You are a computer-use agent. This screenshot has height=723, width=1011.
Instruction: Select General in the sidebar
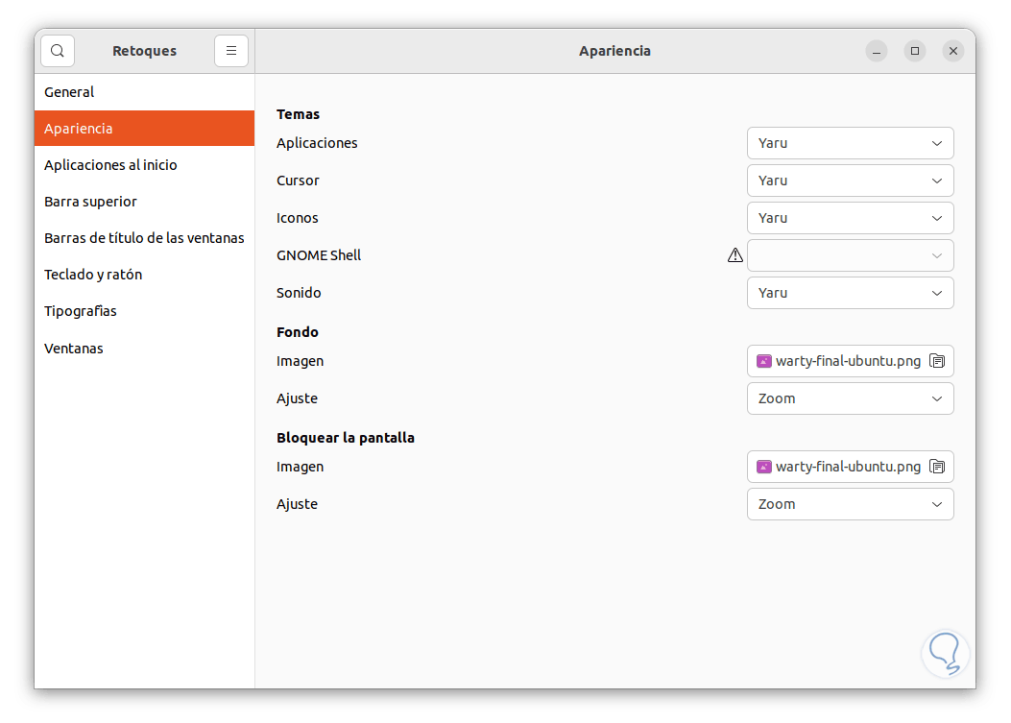point(69,92)
